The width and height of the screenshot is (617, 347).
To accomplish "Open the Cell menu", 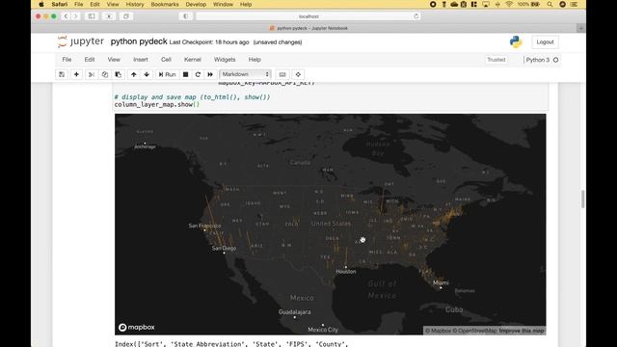I will tap(166, 60).
